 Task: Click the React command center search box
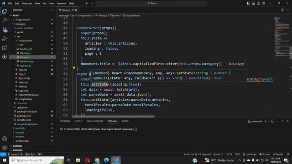(151, 3)
